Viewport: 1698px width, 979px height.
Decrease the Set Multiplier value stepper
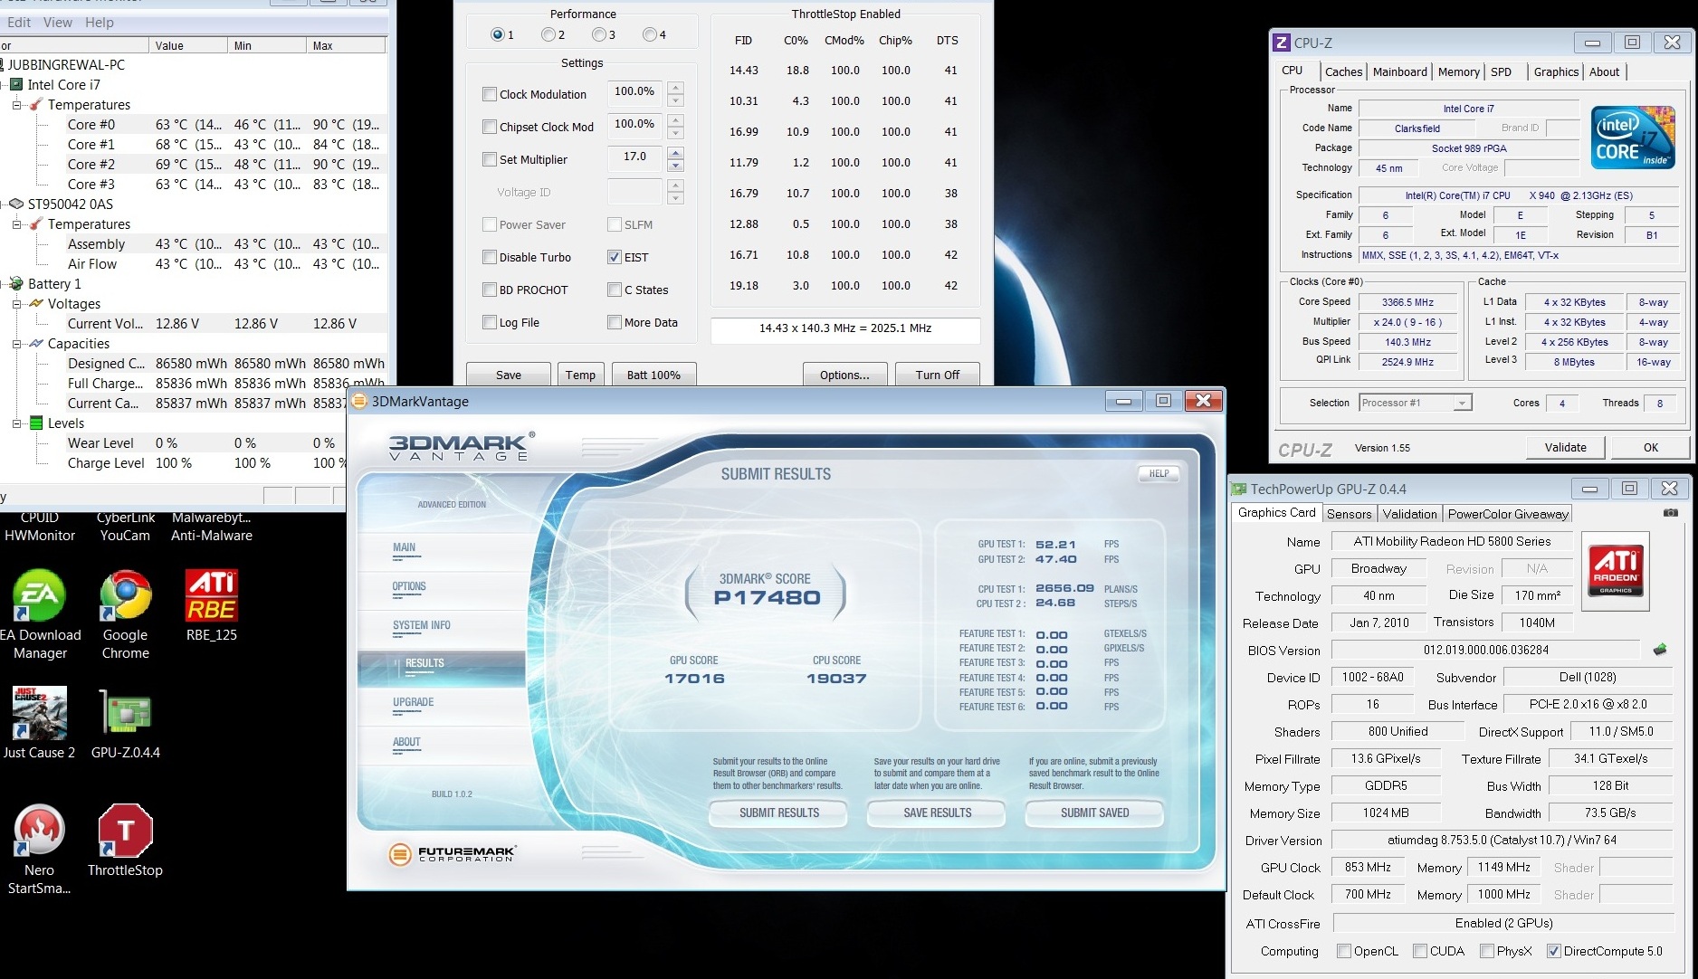coord(675,166)
